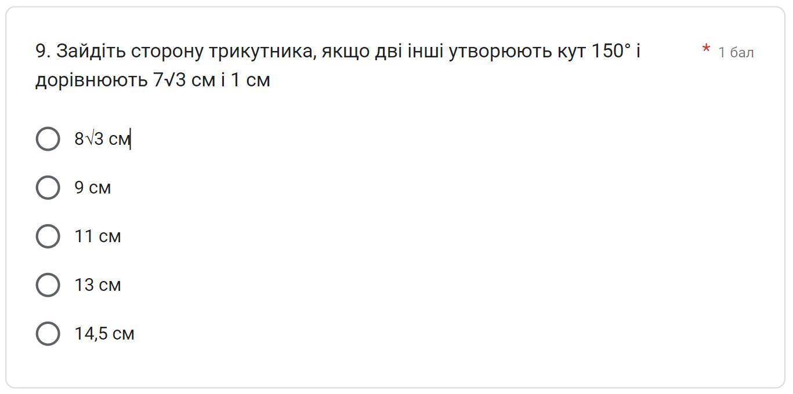
Task: Mark the 13 см radio option
Action: pos(48,285)
